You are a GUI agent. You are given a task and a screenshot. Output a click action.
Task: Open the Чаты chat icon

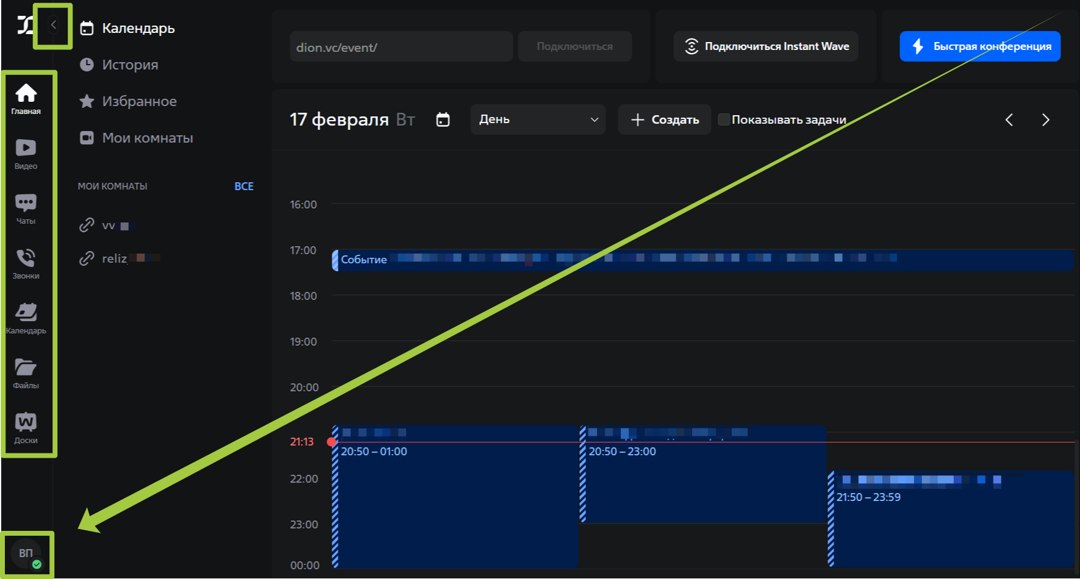(x=26, y=208)
